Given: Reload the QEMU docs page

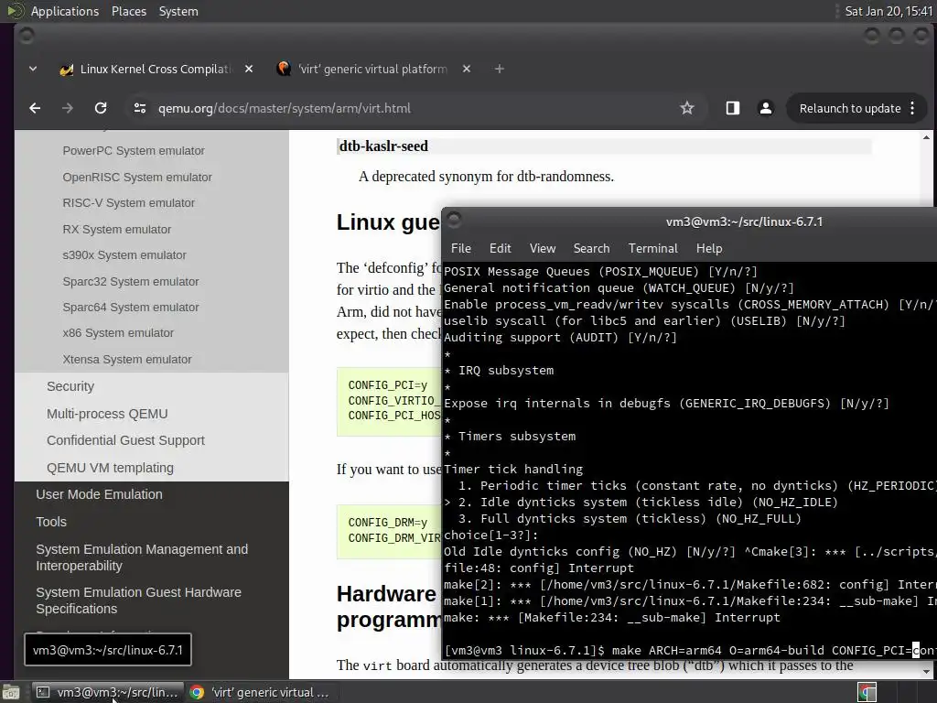Looking at the screenshot, I should click(101, 108).
